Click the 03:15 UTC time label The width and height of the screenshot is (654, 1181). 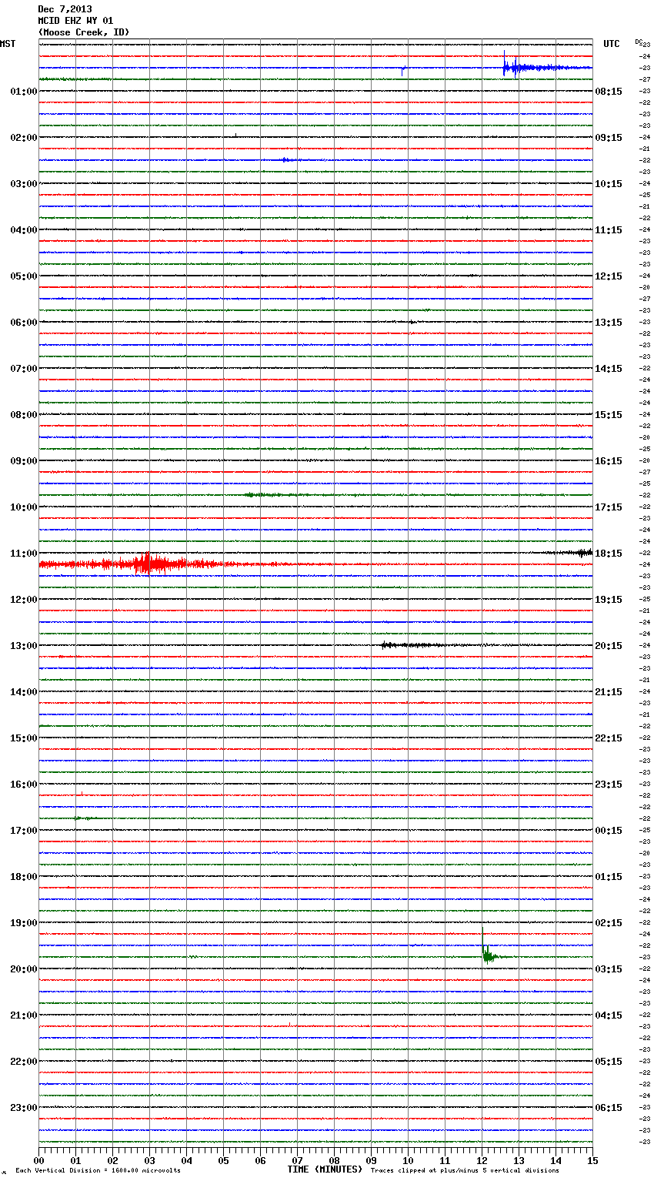coord(609,969)
